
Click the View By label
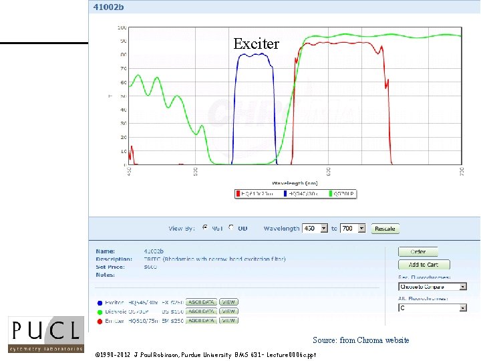point(182,229)
